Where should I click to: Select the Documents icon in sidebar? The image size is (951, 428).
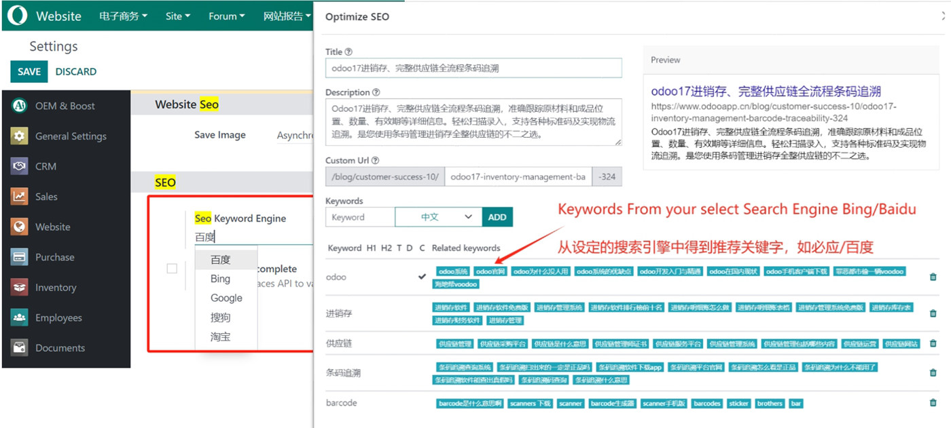[x=20, y=347]
